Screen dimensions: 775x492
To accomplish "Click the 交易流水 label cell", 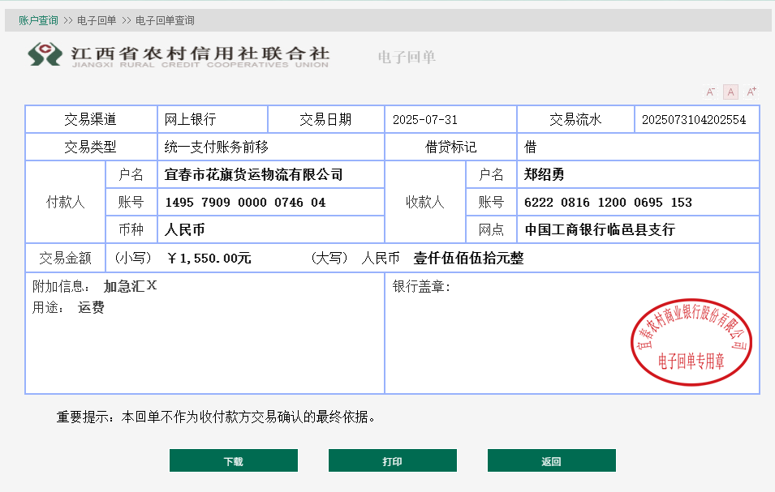I will click(x=575, y=119).
